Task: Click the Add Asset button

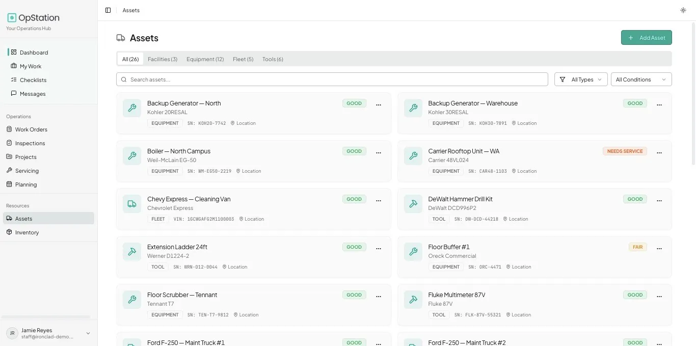Action: click(x=646, y=38)
